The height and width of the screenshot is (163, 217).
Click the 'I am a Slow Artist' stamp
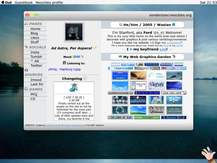pyautogui.click(x=174, y=100)
